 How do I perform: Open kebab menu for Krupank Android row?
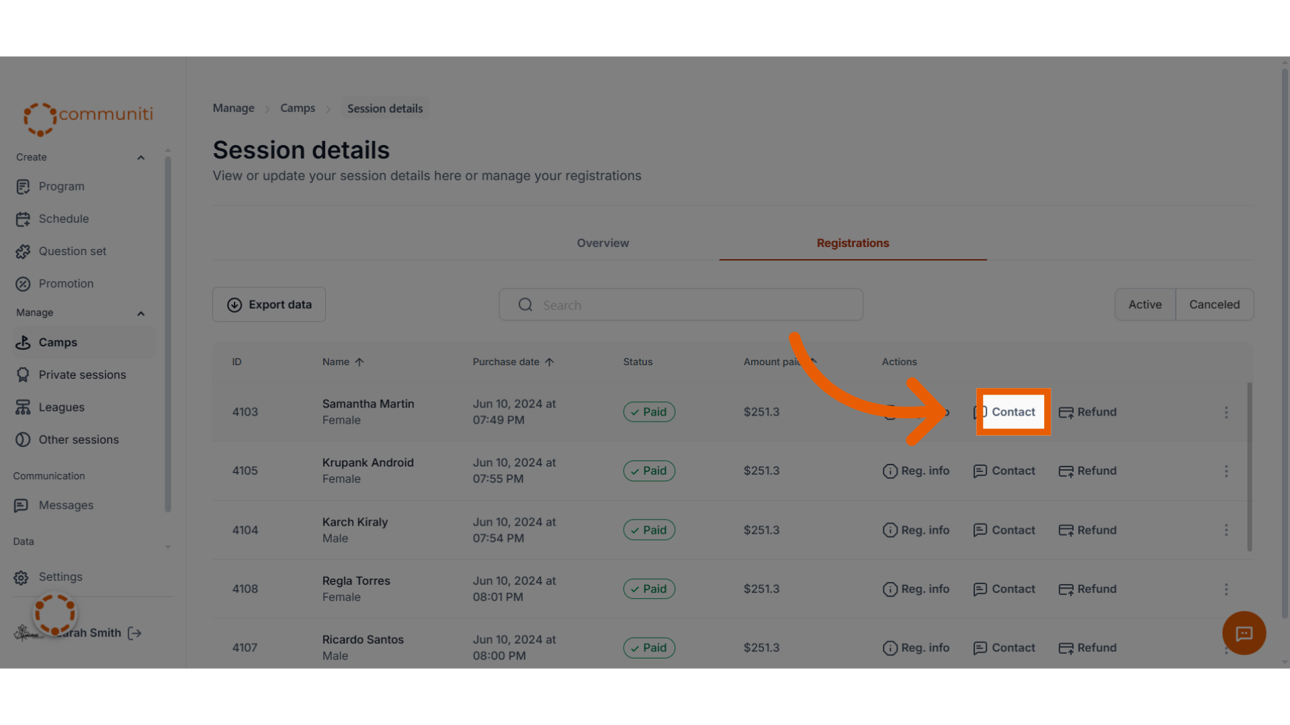pyautogui.click(x=1226, y=471)
